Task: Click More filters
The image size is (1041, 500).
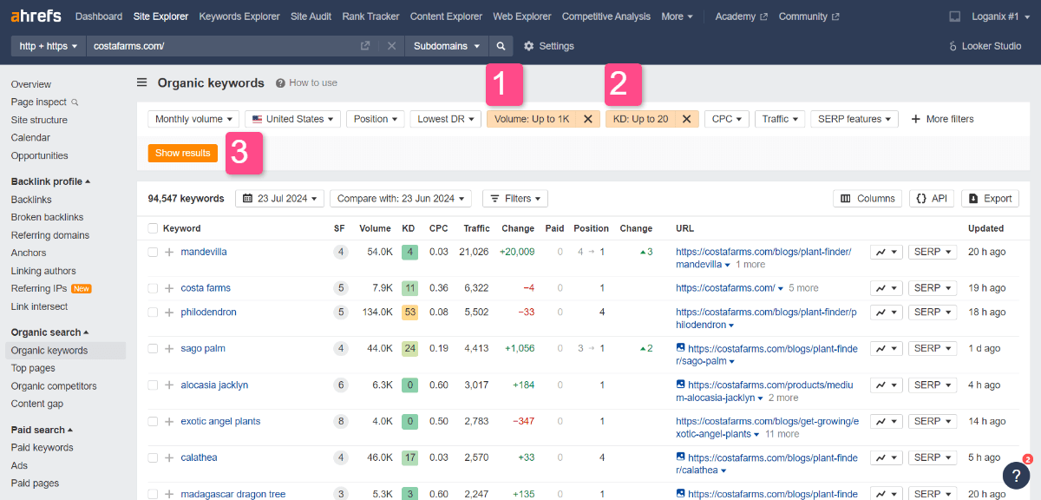Action: click(x=942, y=119)
